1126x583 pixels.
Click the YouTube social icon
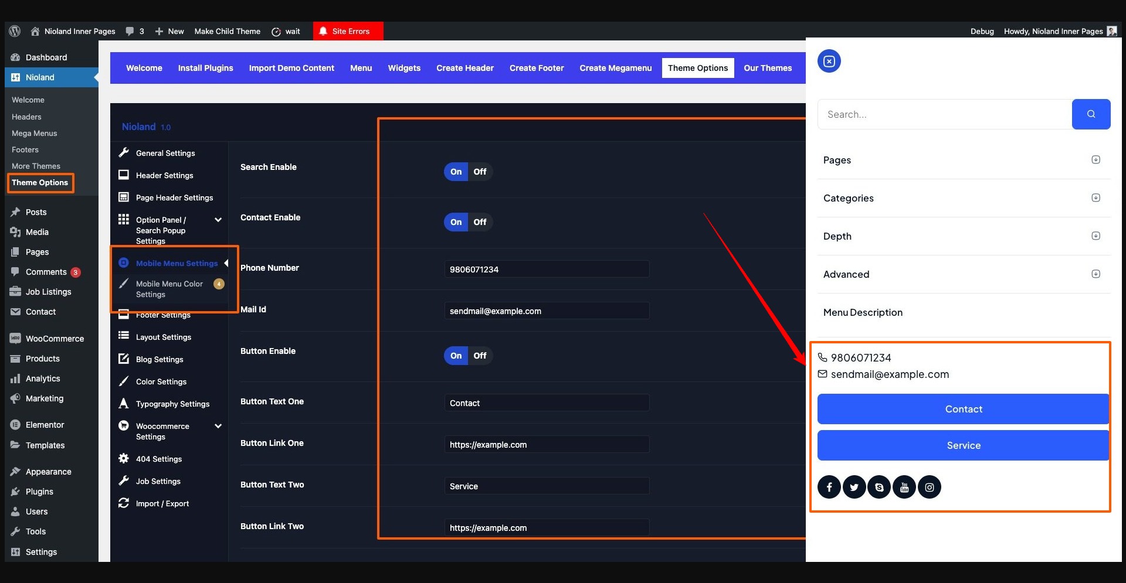[904, 487]
